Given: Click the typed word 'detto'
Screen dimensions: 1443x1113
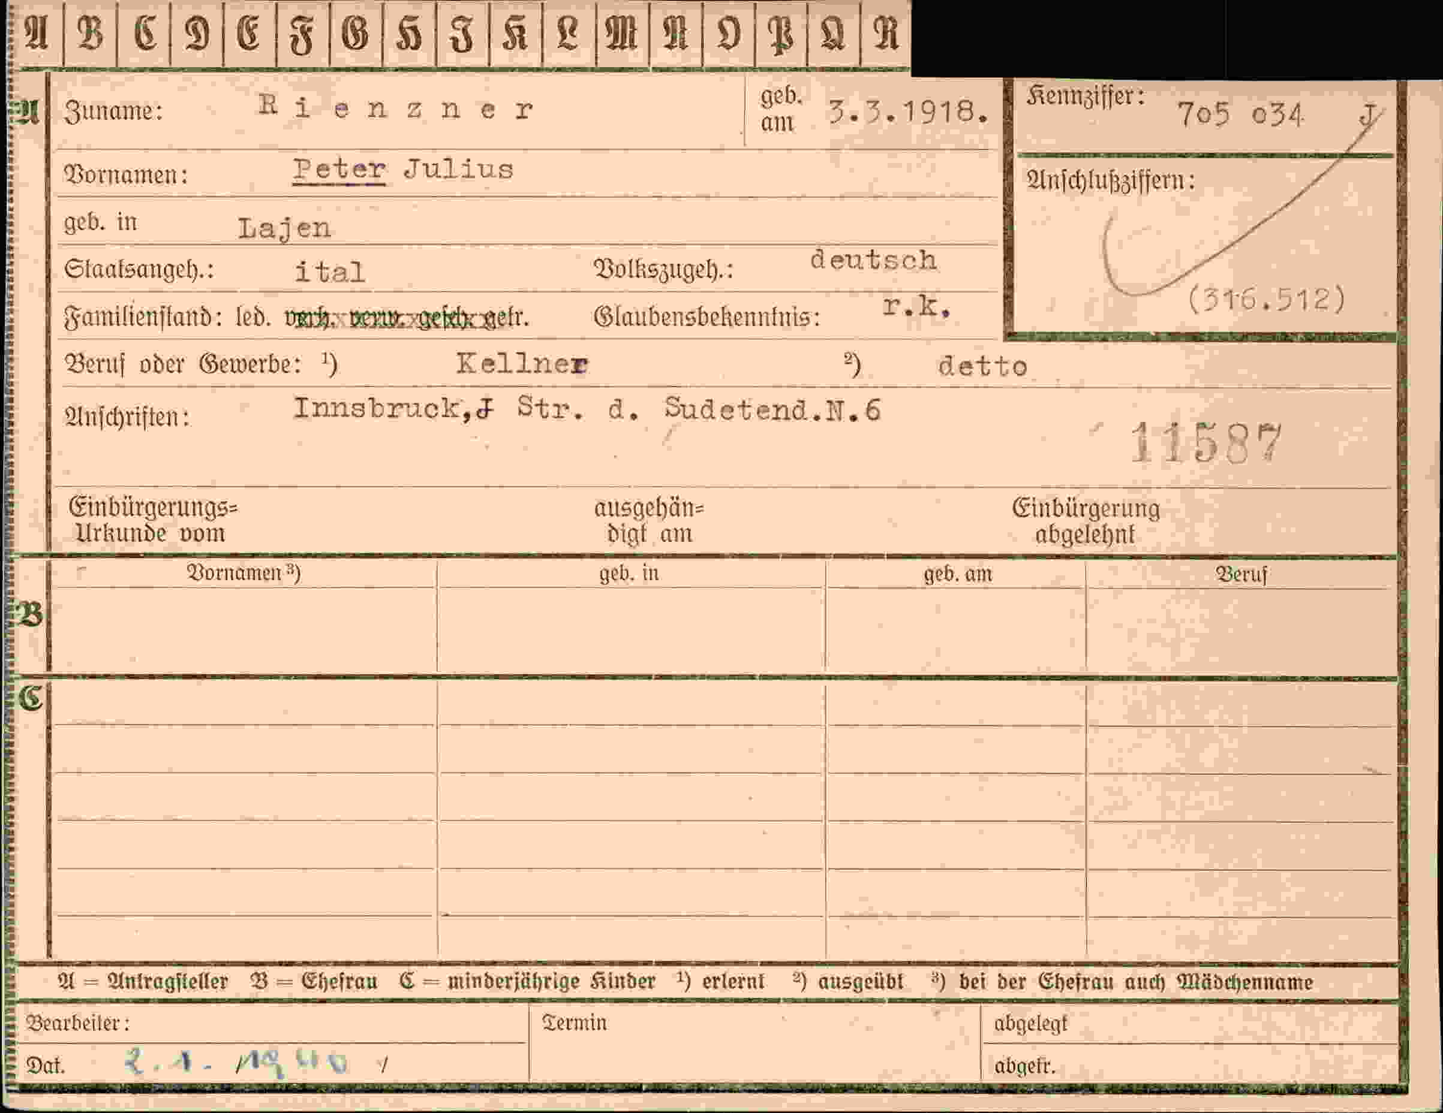Looking at the screenshot, I should click(x=982, y=366).
